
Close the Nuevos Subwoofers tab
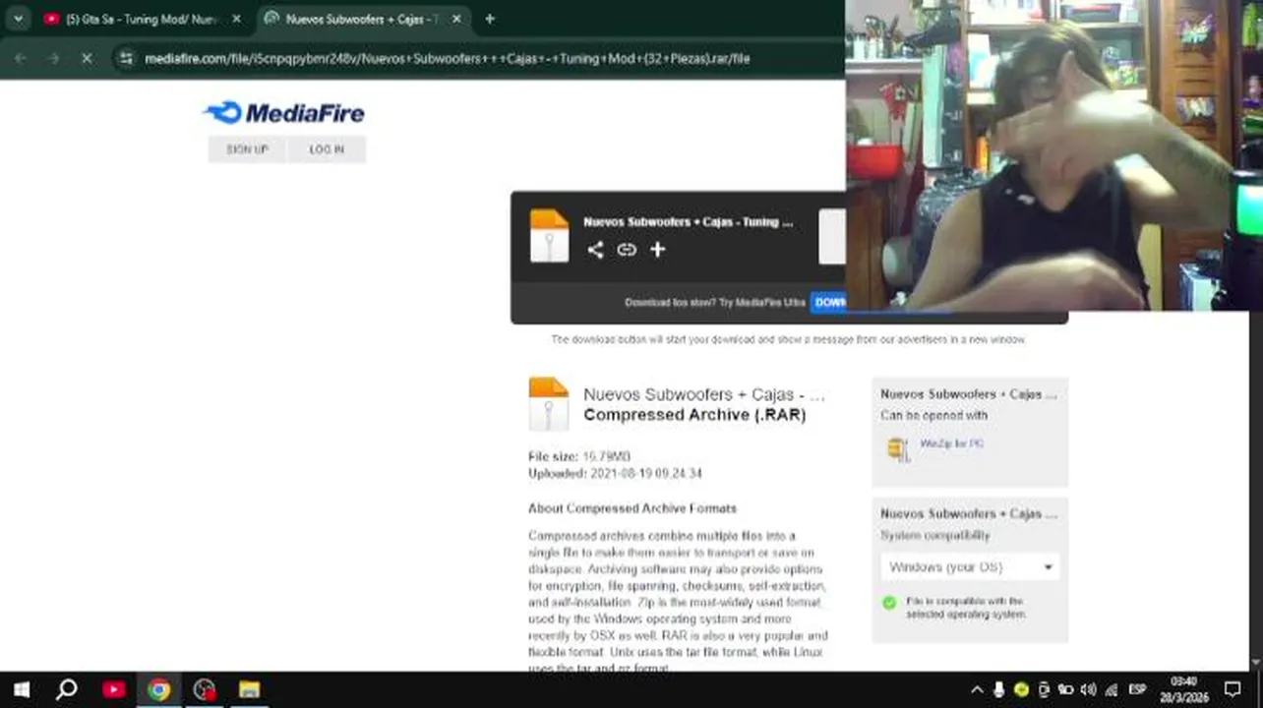point(456,19)
